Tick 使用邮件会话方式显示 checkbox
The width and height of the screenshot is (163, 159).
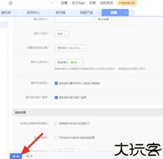coord(56,124)
